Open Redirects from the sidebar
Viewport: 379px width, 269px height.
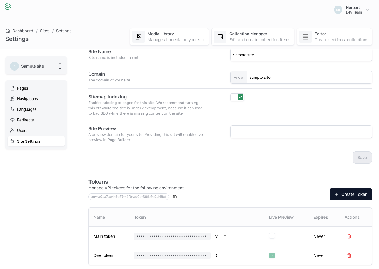coord(25,120)
